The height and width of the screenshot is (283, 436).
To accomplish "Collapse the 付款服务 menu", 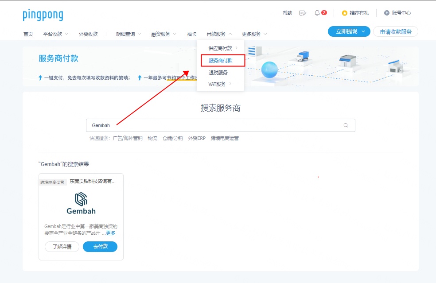I will (x=219, y=34).
